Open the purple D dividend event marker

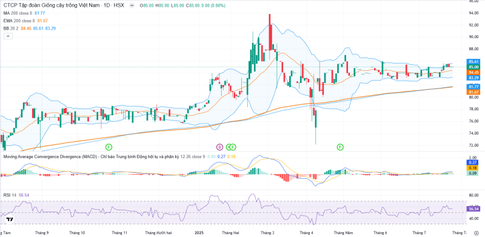[x=219, y=147]
